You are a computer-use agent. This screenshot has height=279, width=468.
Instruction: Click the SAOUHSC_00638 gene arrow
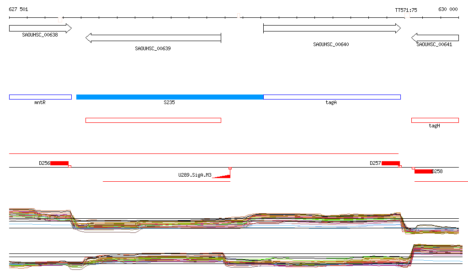point(40,28)
